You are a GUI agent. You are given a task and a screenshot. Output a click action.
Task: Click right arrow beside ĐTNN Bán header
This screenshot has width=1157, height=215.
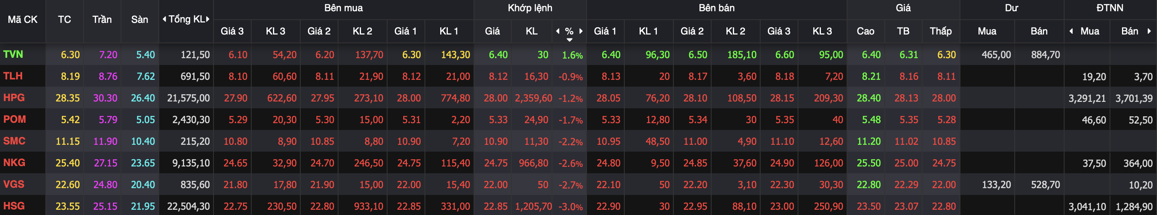point(1149,31)
